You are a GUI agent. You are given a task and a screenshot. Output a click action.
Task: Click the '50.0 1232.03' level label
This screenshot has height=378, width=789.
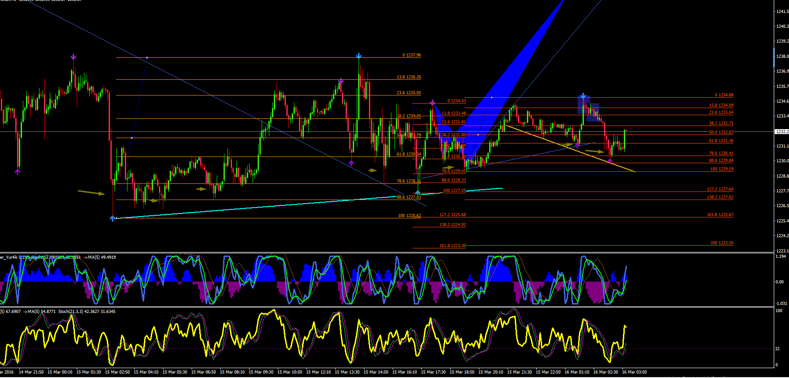[x=721, y=132]
